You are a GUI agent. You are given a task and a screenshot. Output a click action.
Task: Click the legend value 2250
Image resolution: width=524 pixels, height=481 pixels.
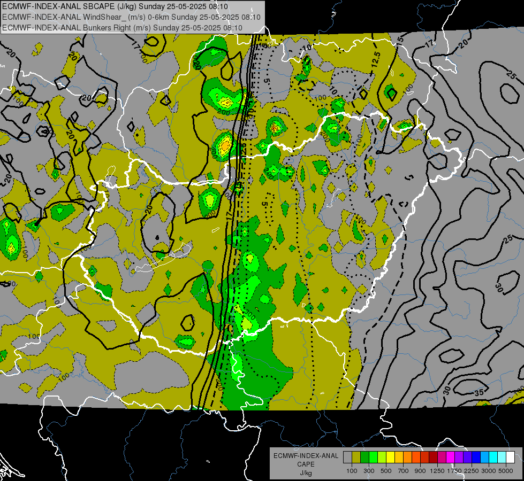tap(472, 471)
